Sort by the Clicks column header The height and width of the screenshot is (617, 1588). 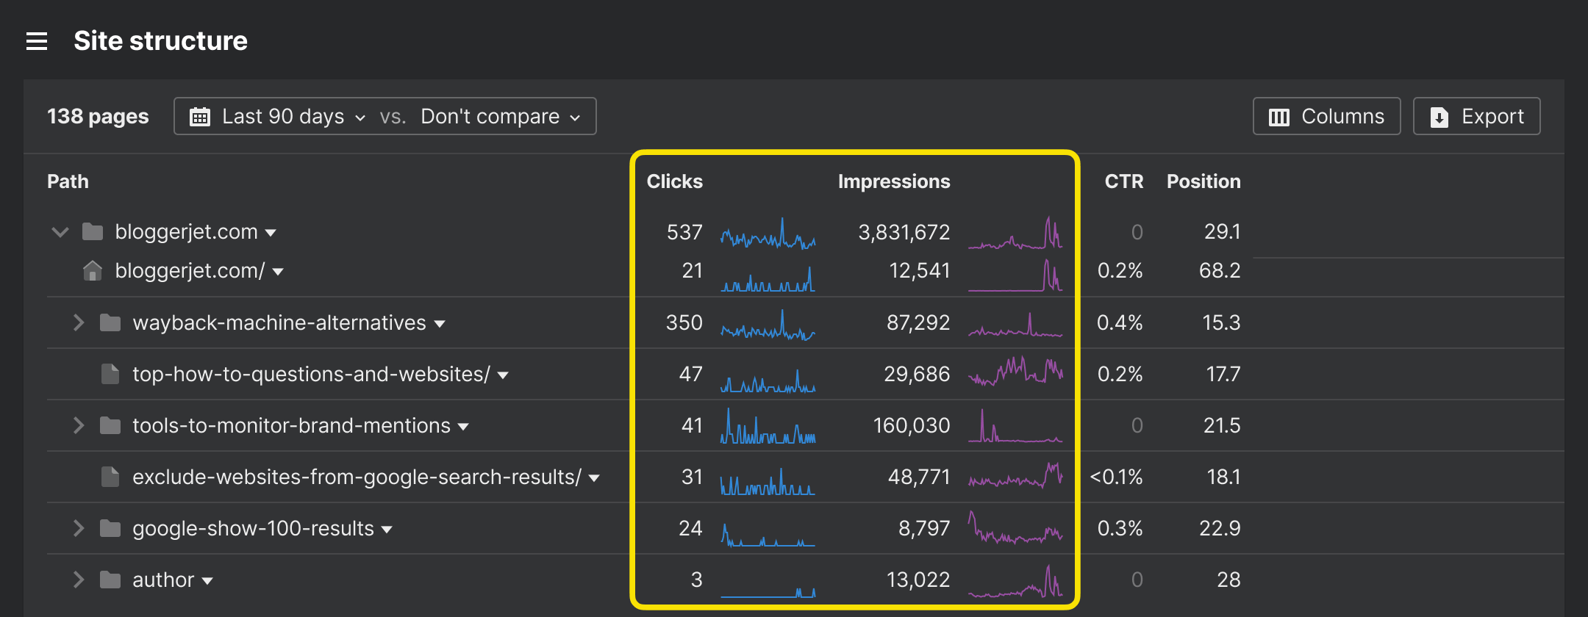click(x=674, y=181)
